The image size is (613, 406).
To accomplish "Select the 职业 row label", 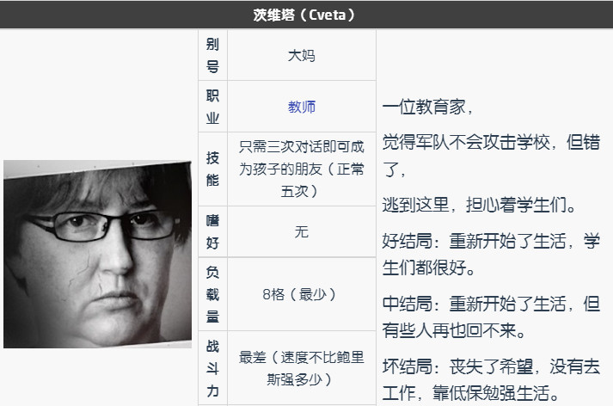I will pyautogui.click(x=212, y=107).
